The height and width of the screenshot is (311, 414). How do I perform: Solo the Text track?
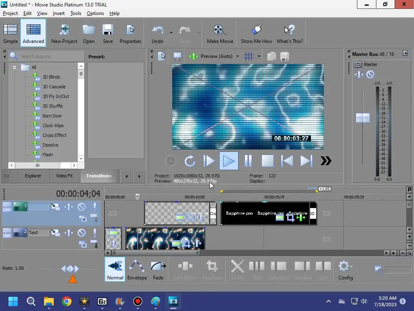point(95,233)
